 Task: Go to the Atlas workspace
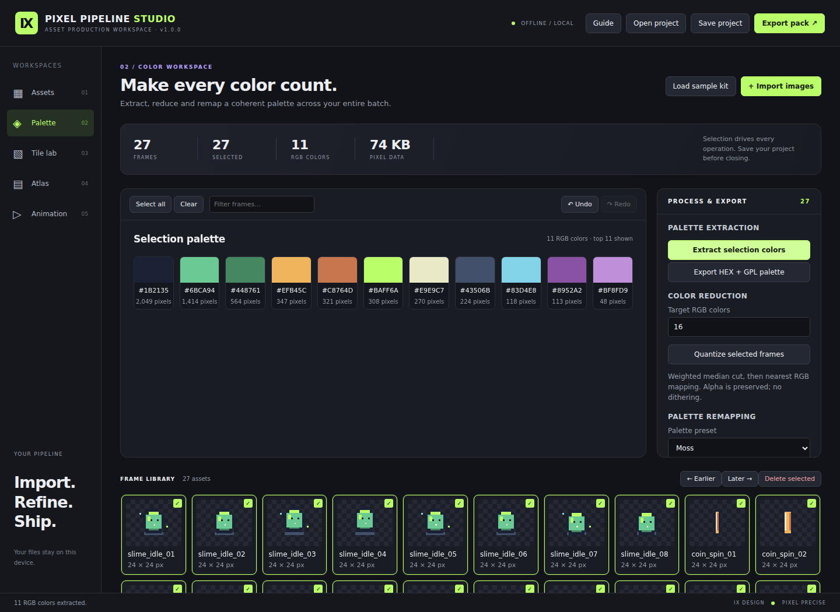tap(50, 184)
